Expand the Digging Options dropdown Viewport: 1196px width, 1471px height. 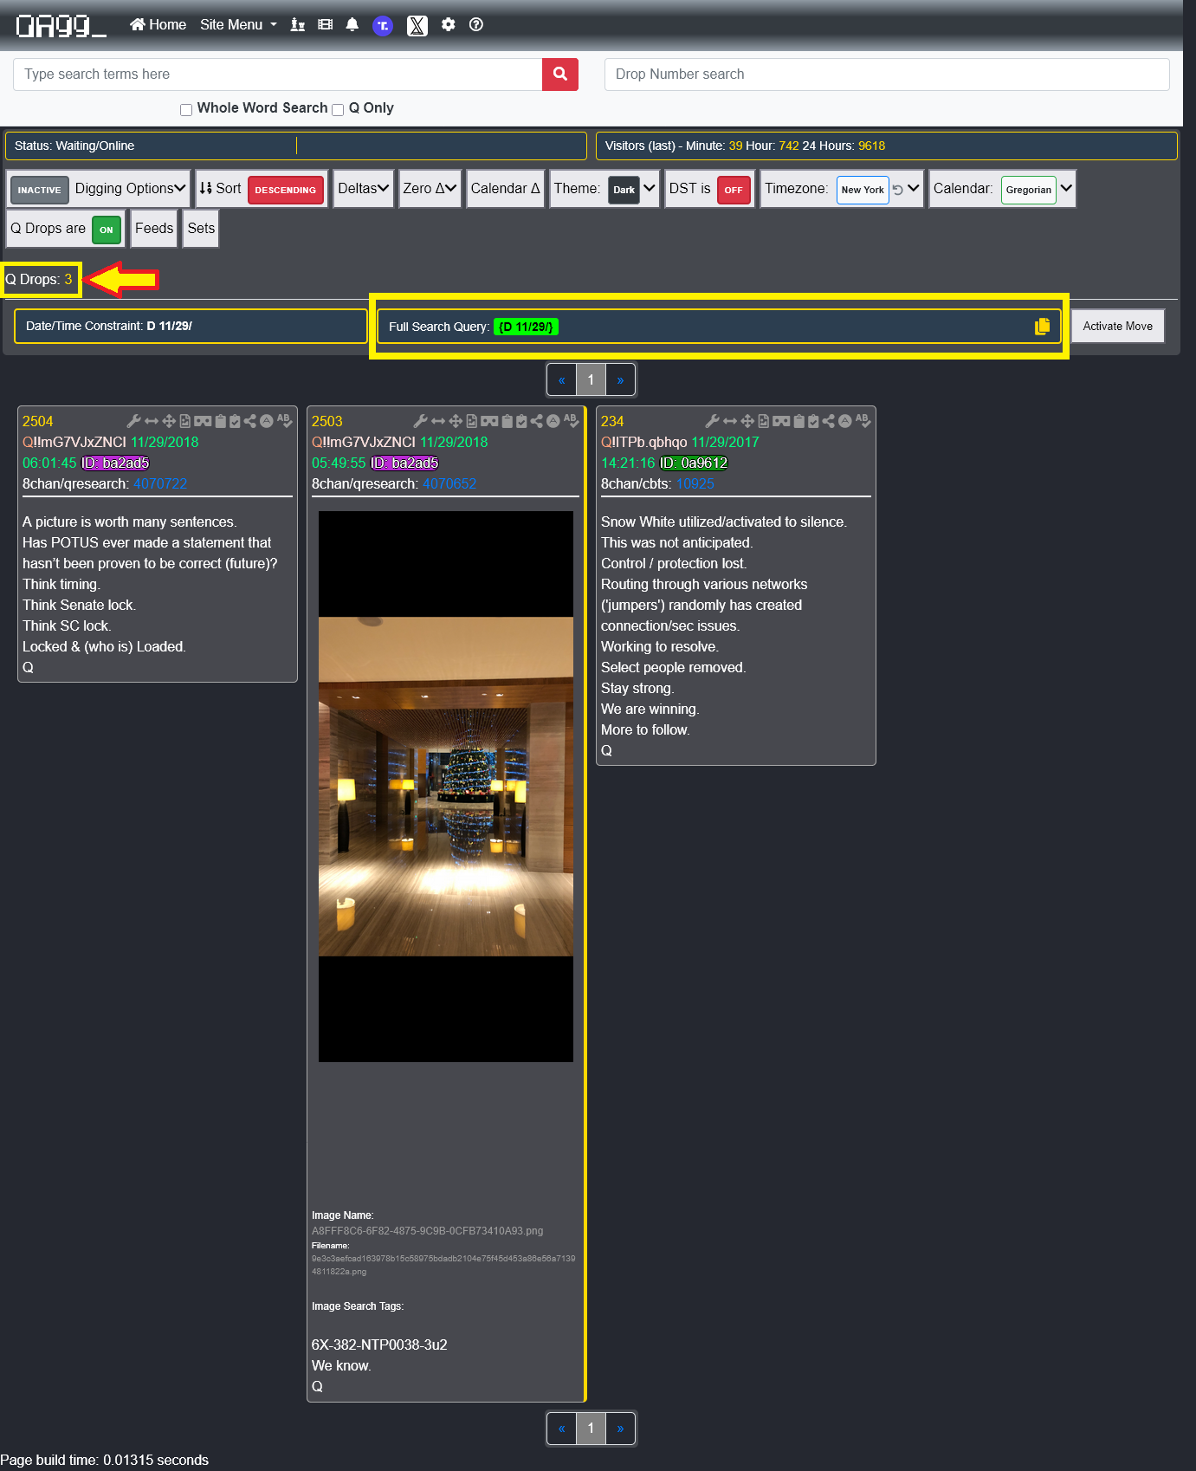tap(130, 189)
